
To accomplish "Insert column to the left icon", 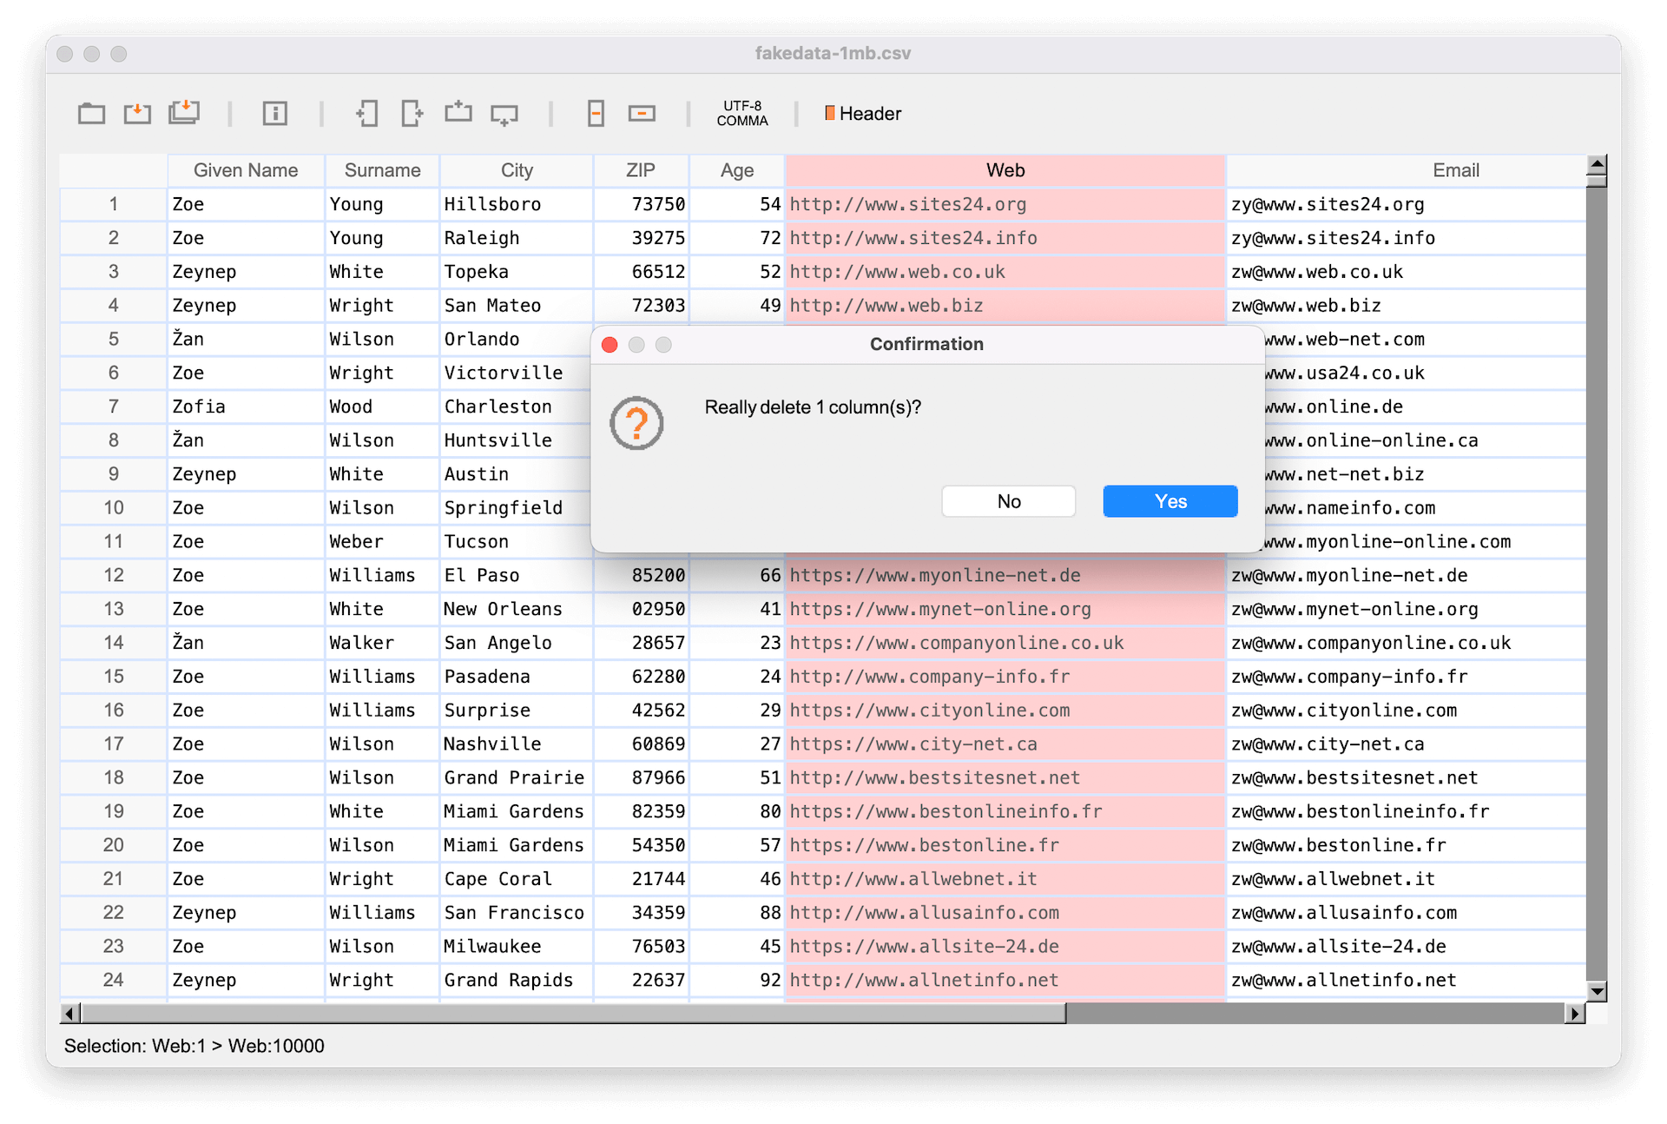I will [x=366, y=114].
